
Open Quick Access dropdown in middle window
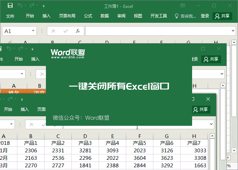[32, 49]
